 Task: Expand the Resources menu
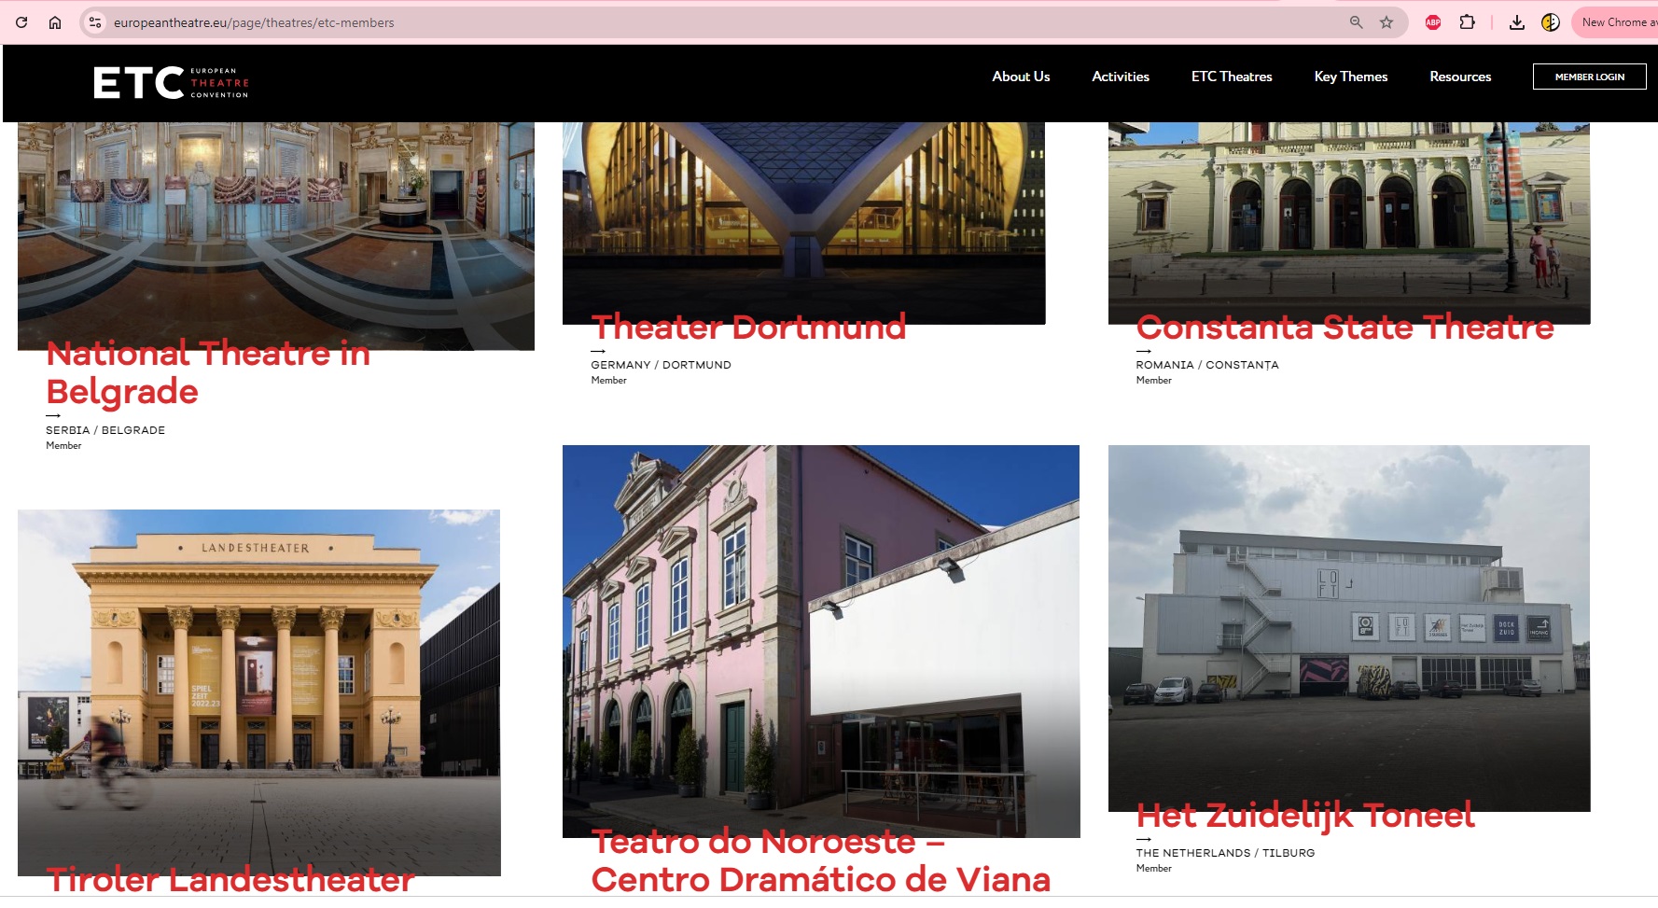[1459, 77]
